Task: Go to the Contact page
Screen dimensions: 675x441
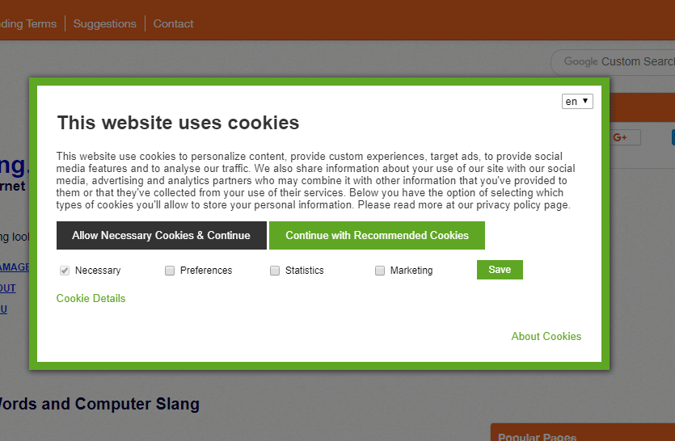Action: [x=174, y=23]
